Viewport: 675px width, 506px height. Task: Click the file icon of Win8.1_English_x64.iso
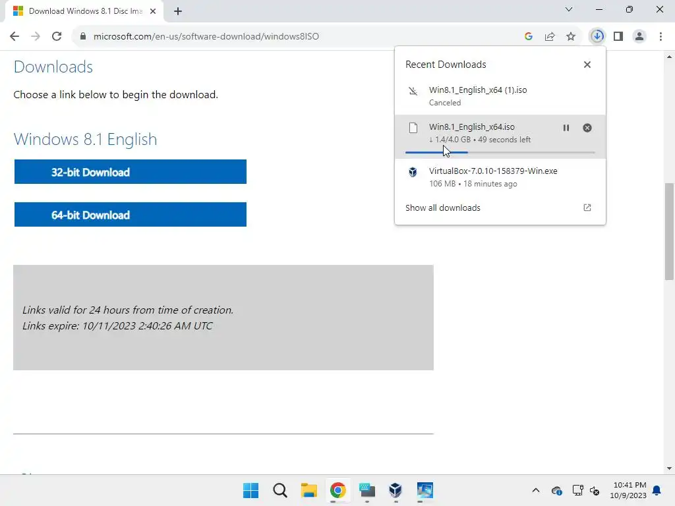[x=413, y=128]
